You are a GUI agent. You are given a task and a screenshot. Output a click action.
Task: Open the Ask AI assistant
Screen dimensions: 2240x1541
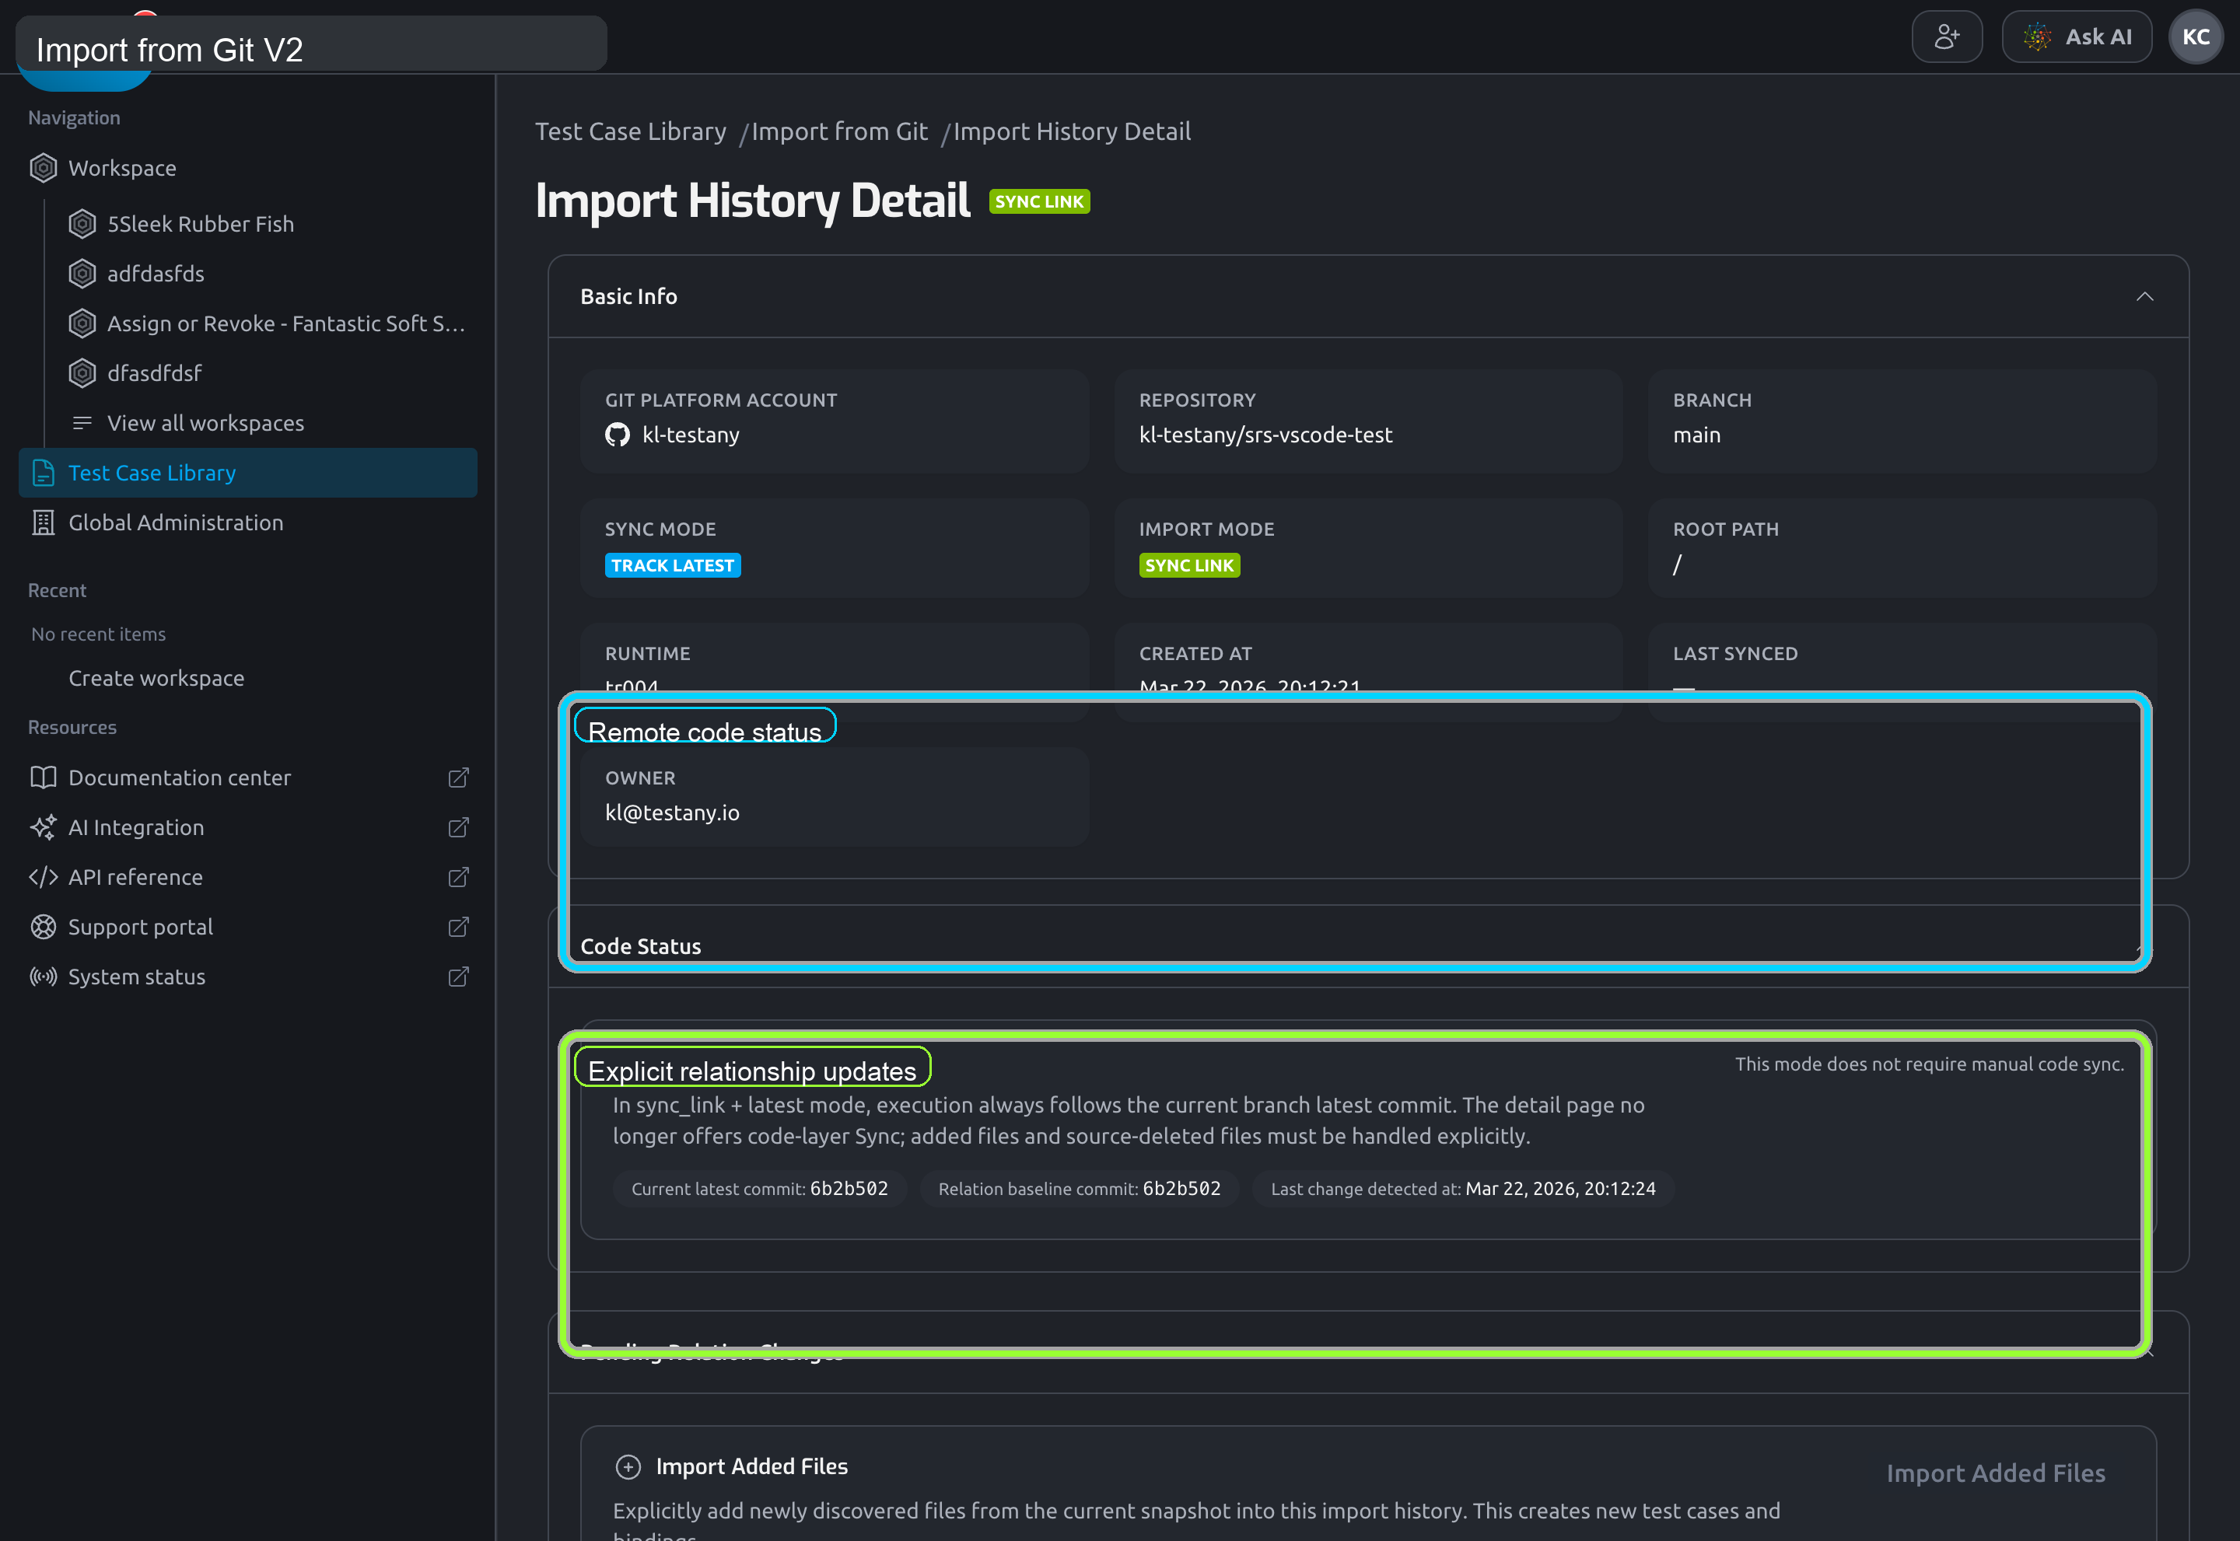tap(2076, 37)
